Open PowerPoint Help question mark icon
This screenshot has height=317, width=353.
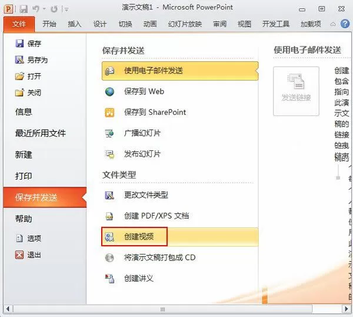click(345, 24)
